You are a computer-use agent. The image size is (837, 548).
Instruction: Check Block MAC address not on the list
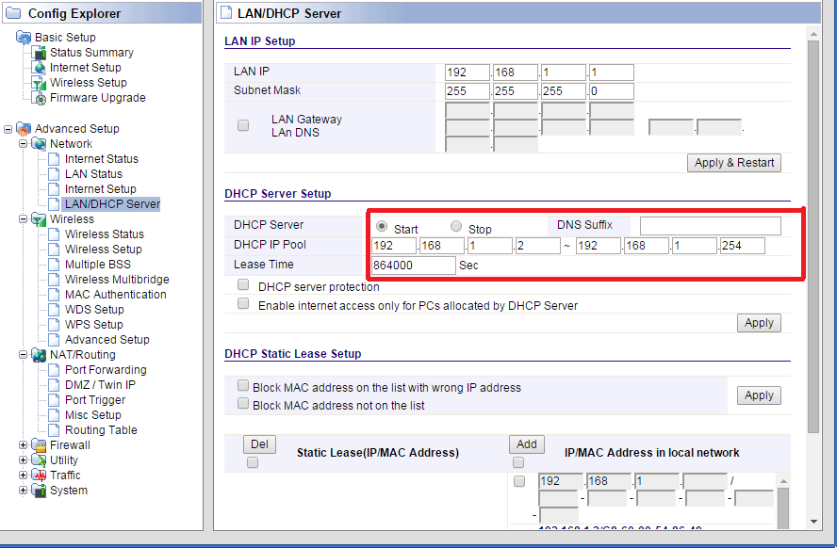(x=243, y=404)
